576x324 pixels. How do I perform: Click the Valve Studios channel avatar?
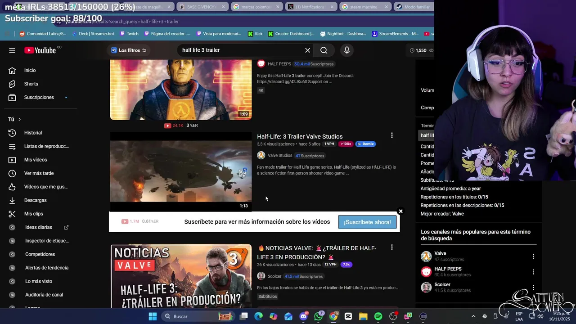(x=261, y=155)
